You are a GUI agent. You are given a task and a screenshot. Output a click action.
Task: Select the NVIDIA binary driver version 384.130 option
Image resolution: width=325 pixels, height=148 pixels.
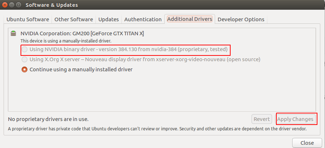click(25, 49)
